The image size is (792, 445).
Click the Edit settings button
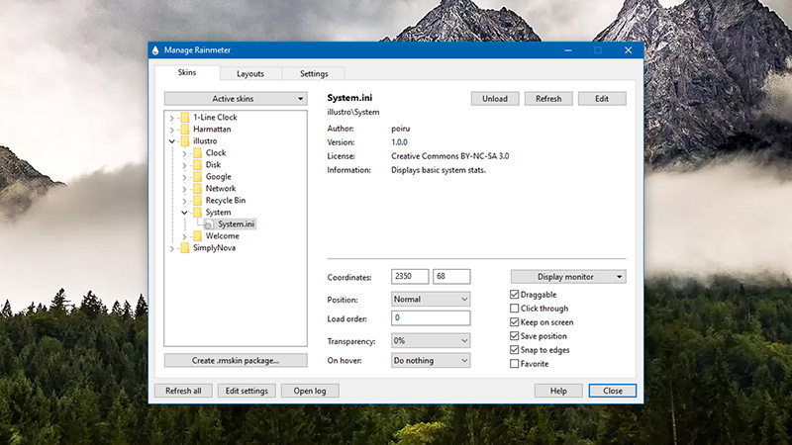pos(247,391)
